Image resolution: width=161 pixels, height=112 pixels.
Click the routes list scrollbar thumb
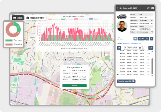[152, 66]
